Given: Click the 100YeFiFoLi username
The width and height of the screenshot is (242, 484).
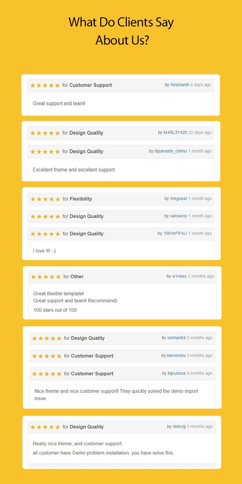Looking at the screenshot, I should [x=175, y=234].
